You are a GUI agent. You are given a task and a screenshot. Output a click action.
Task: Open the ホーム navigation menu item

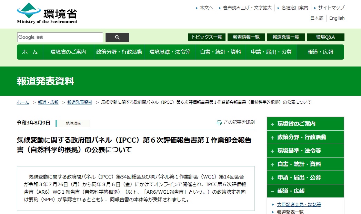coord(30,52)
